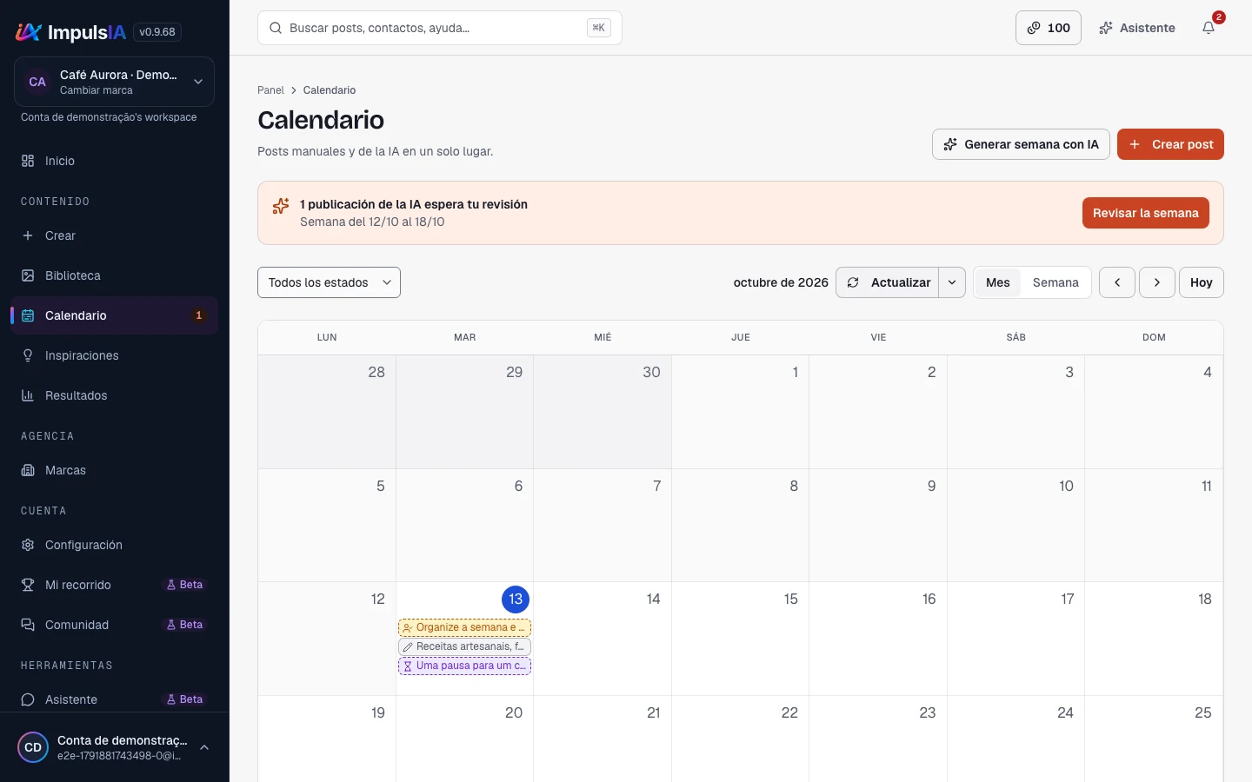The height and width of the screenshot is (782, 1252).
Task: Open Crear in the sidebar
Action: 114,235
